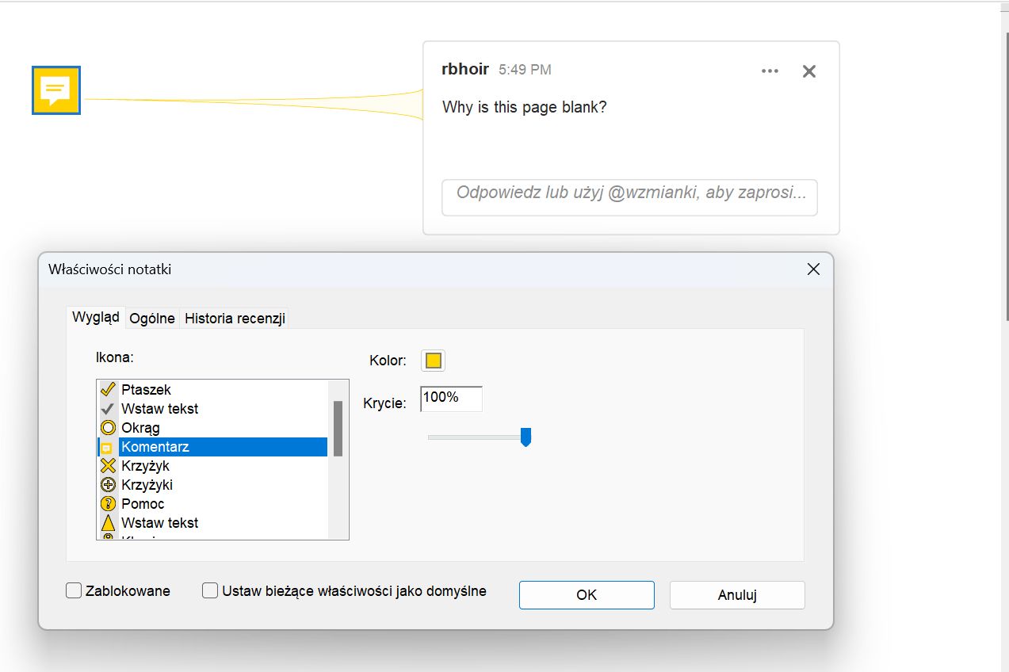This screenshot has height=672, width=1009.
Task: Check Ustaw bieżące właściwości jako domyślne
Action: (x=210, y=591)
